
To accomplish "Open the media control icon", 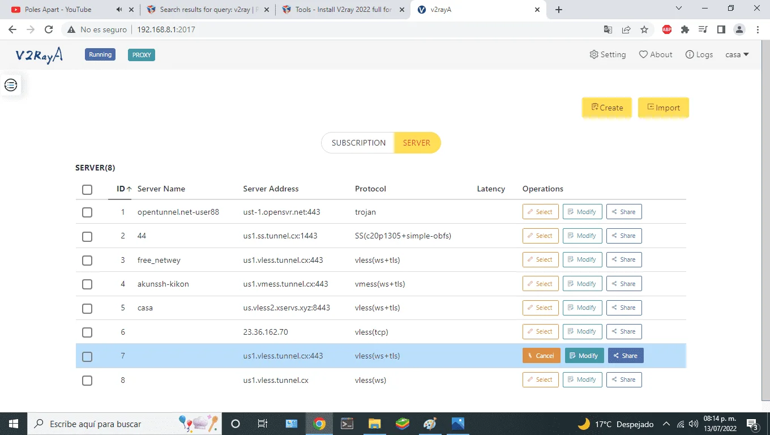I will click(703, 29).
